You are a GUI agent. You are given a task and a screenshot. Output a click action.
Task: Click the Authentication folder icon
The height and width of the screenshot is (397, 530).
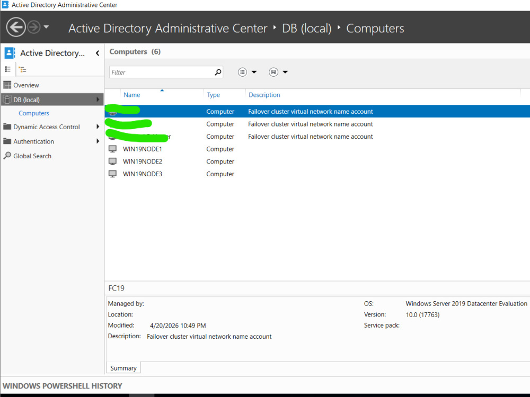coord(7,141)
